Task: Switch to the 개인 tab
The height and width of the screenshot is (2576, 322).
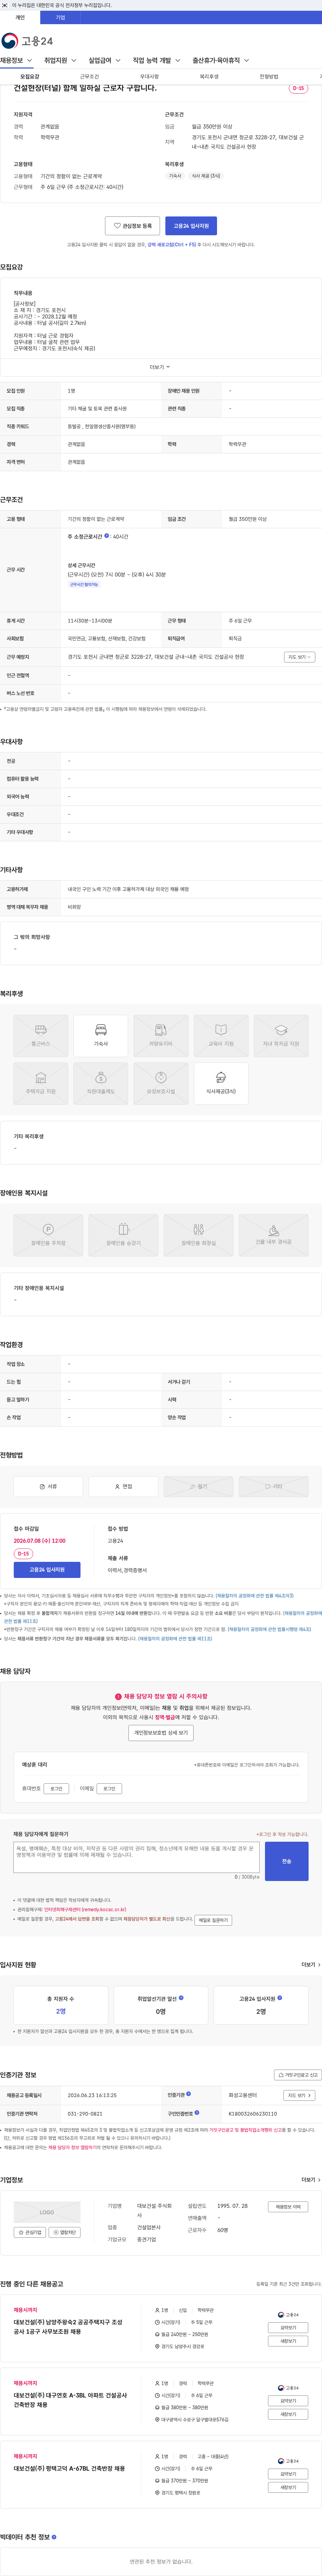Action: pos(20,17)
